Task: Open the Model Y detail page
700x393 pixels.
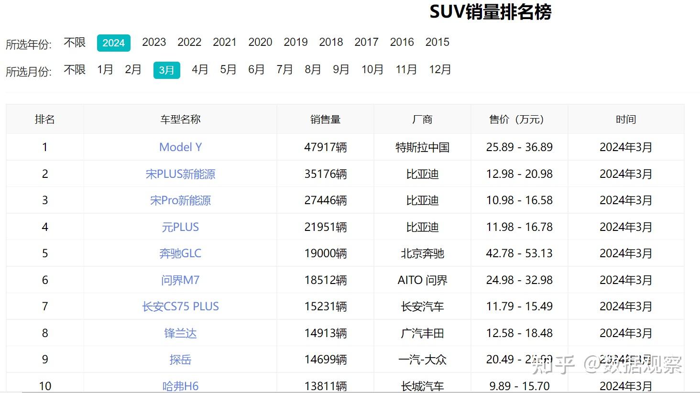Action: pos(180,147)
